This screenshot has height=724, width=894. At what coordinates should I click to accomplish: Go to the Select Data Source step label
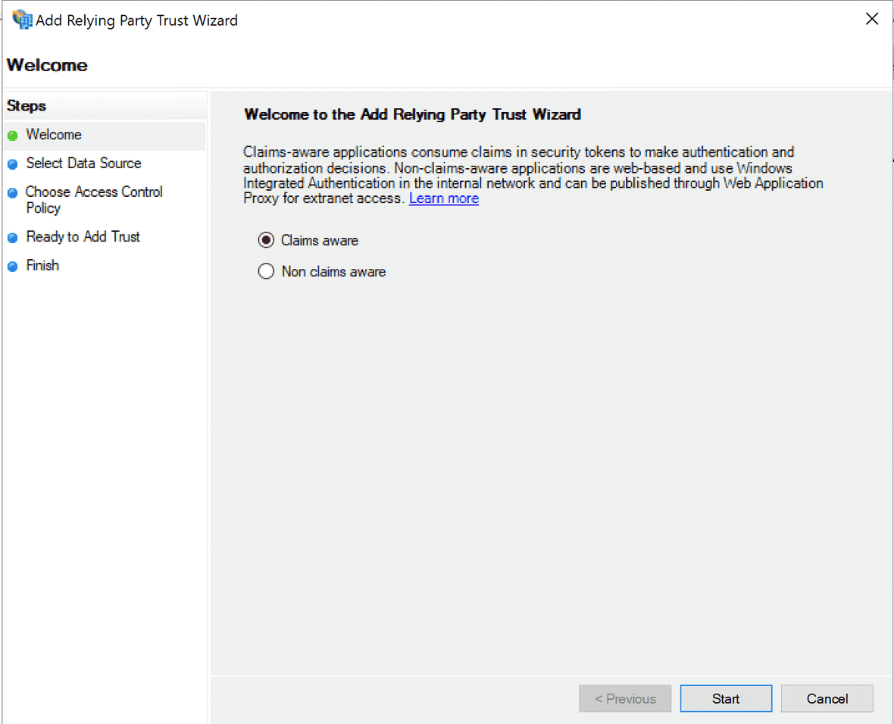click(x=83, y=164)
